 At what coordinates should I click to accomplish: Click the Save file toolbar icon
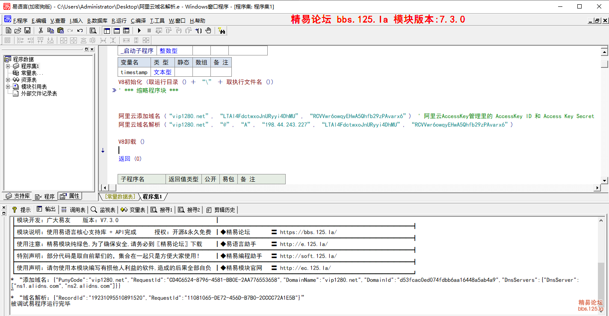[27, 30]
